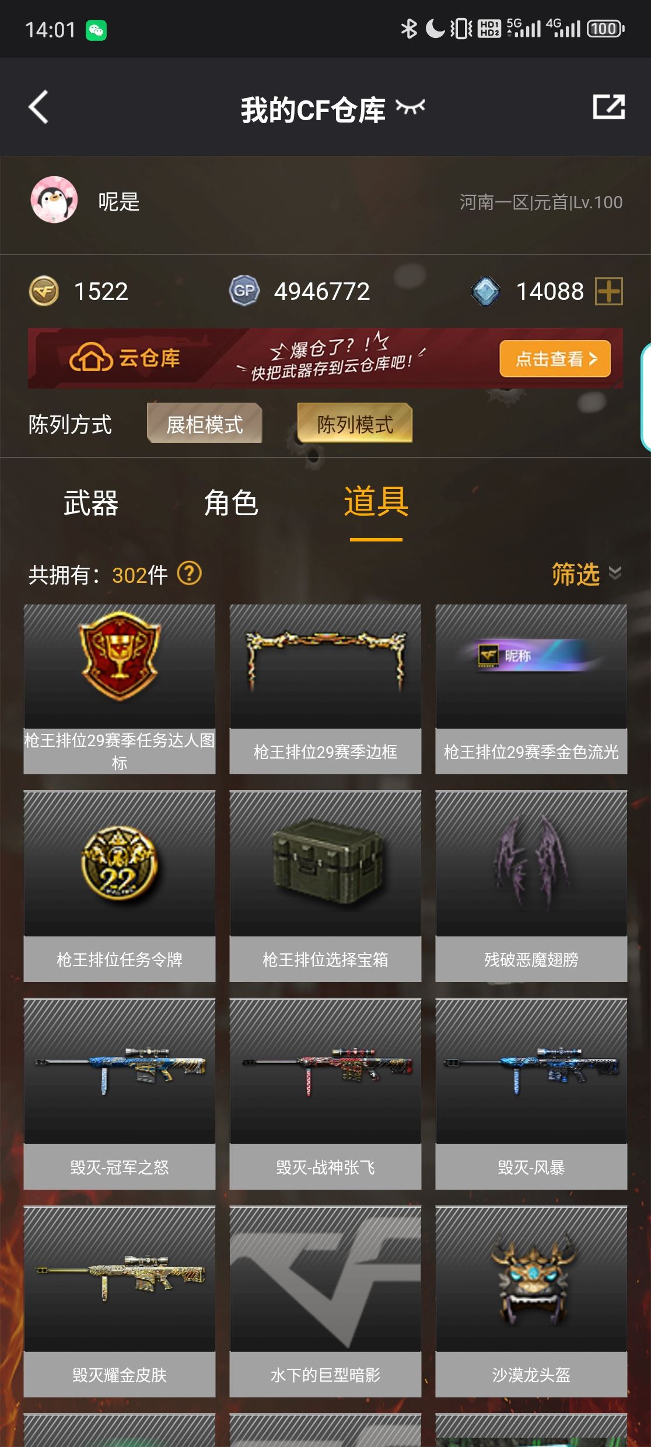
Task: Tap the GP currency icon
Action: tap(244, 291)
